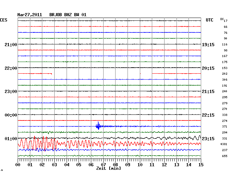Click the DC value 240
The image size is (229, 174).
[x=225, y=91]
